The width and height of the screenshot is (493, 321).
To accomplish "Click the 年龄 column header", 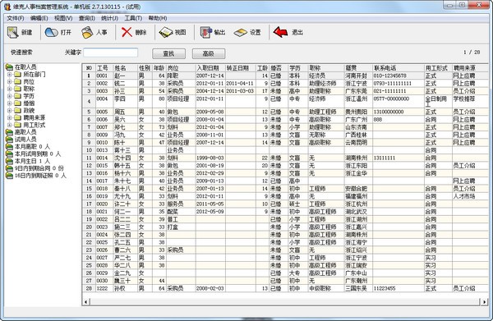I will coord(159,68).
